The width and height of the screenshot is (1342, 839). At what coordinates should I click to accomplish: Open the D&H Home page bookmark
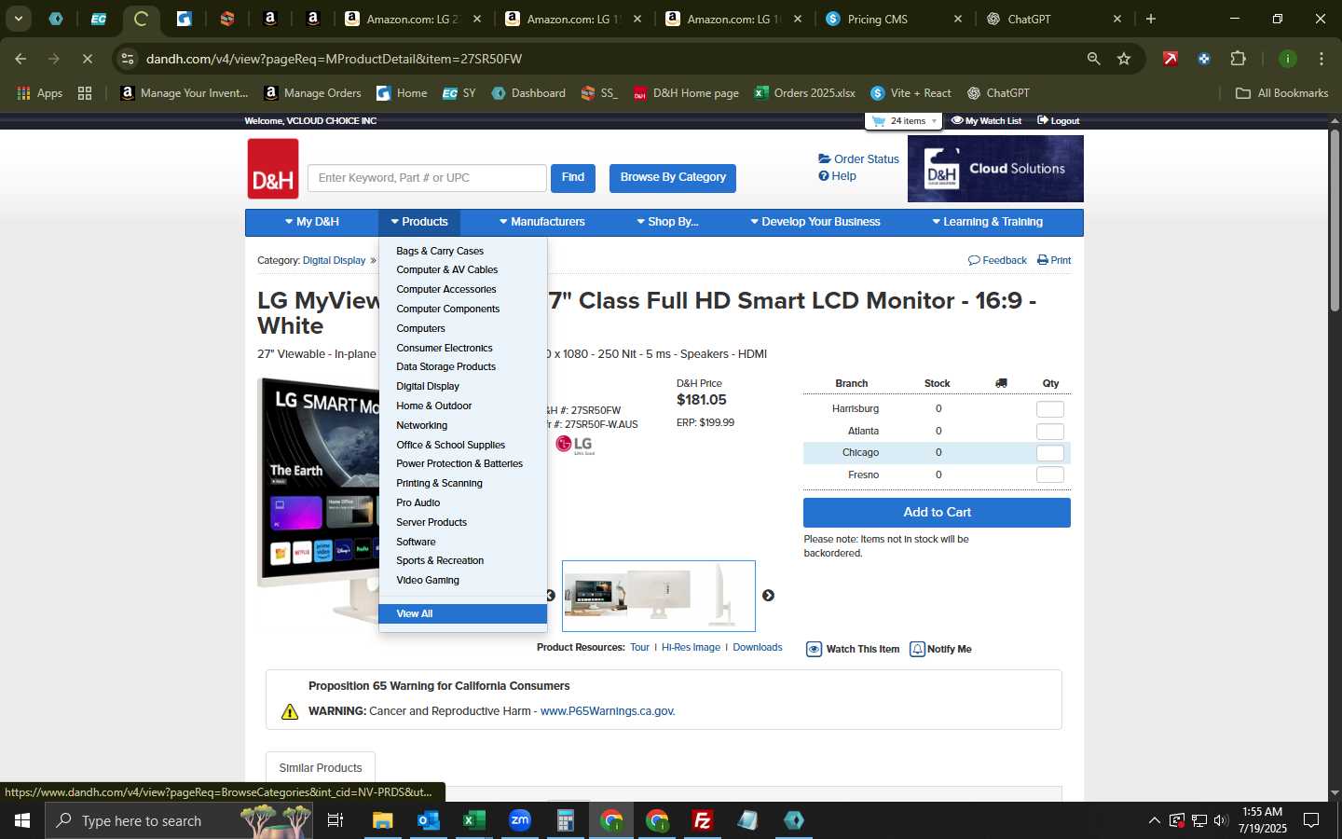[686, 93]
